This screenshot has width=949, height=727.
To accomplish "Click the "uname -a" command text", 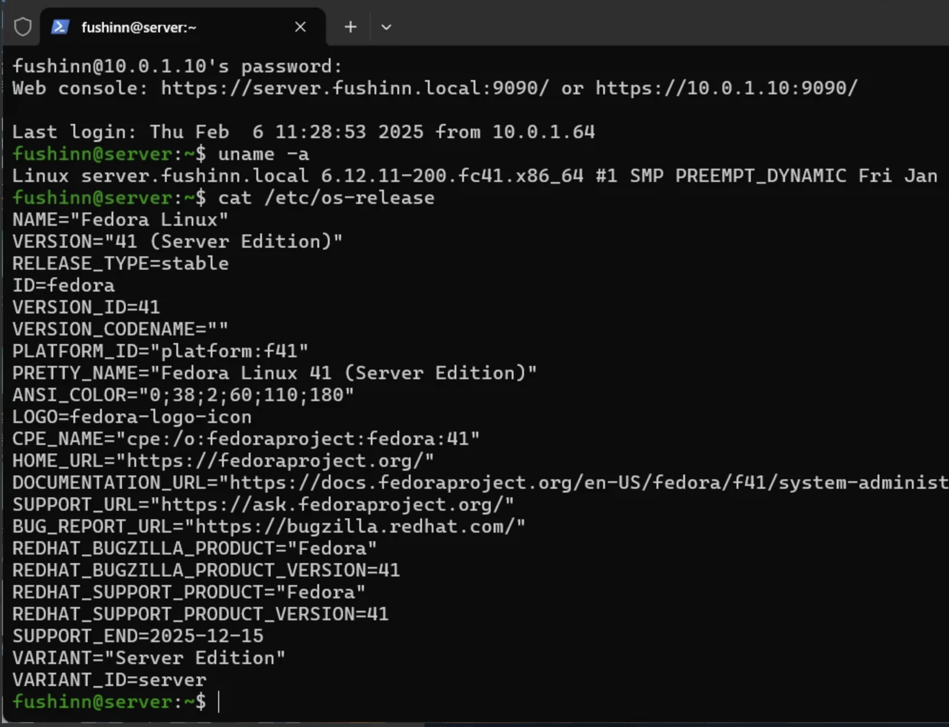I will point(263,154).
